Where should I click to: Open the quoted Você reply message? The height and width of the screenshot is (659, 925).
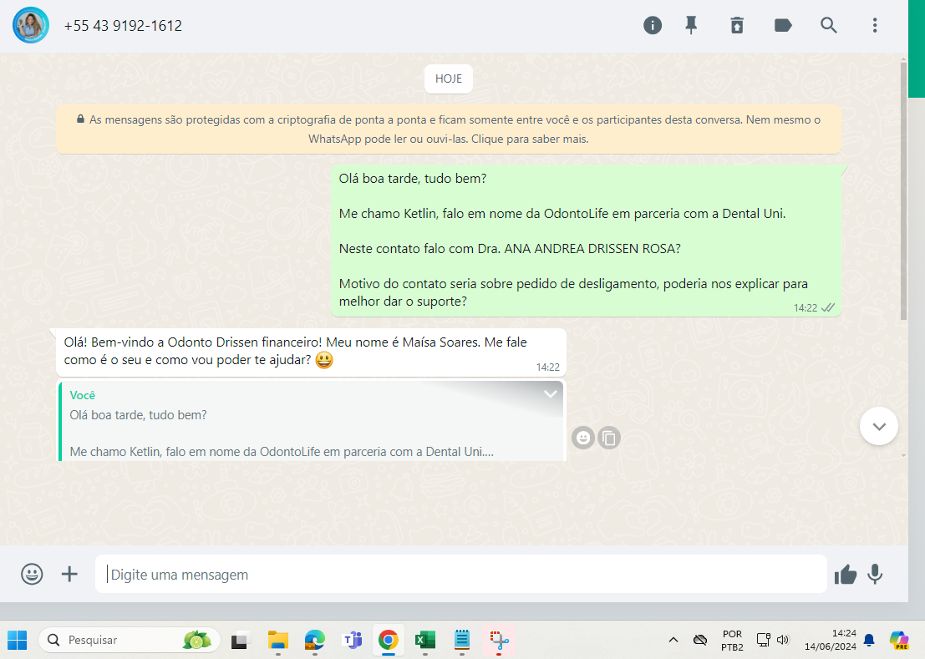[x=311, y=421]
